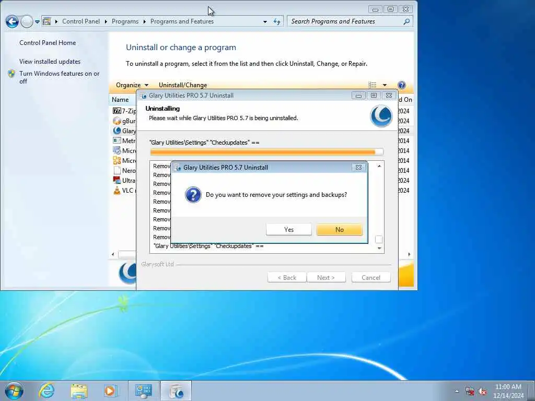This screenshot has width=535, height=401.
Task: Switch to Glary uninstaller taskbar button
Action: click(x=176, y=391)
